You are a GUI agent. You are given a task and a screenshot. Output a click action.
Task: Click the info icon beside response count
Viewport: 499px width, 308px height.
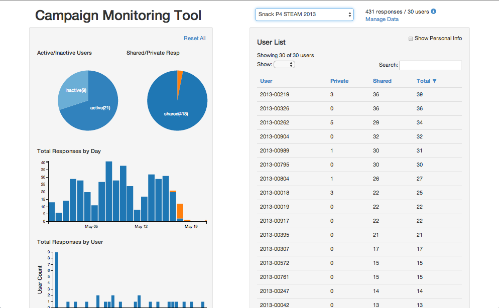434,12
